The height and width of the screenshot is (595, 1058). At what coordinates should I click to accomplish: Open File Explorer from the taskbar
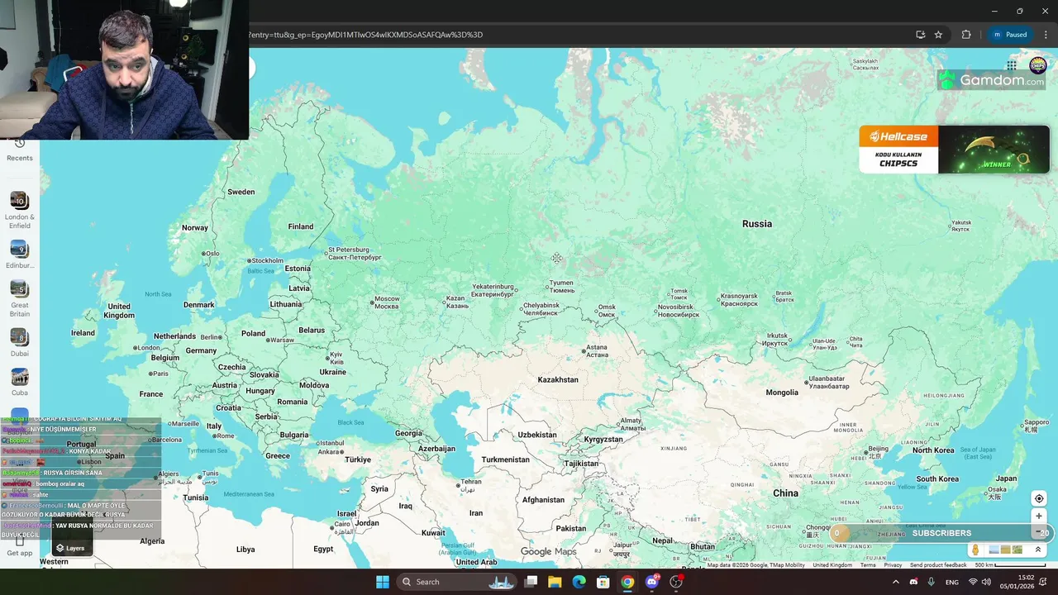[555, 582]
